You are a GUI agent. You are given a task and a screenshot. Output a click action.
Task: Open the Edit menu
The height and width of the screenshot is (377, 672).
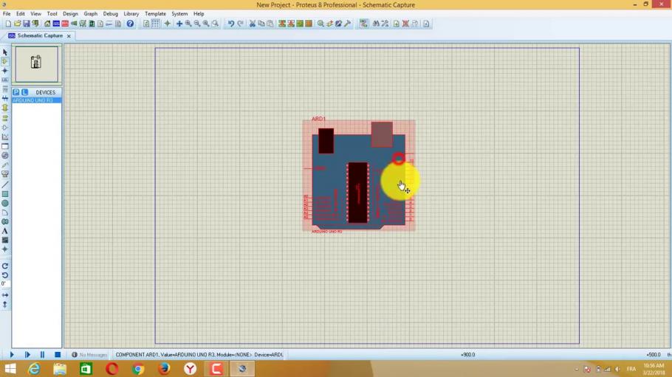click(20, 14)
